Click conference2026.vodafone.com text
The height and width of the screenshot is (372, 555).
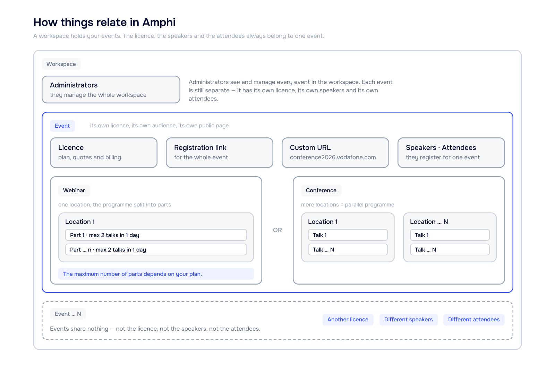tap(333, 157)
